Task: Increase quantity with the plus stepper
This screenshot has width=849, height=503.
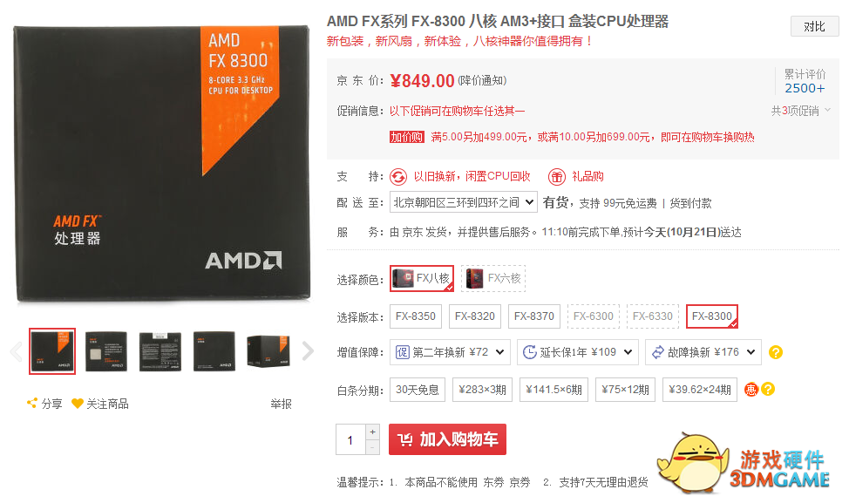Action: click(x=372, y=432)
